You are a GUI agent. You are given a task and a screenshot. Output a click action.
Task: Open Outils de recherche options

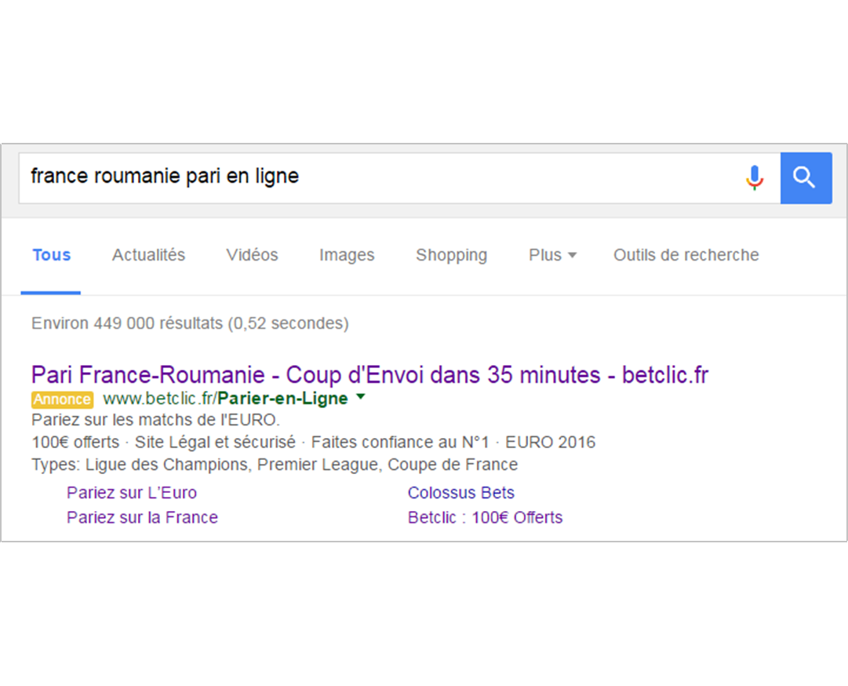pyautogui.click(x=685, y=255)
